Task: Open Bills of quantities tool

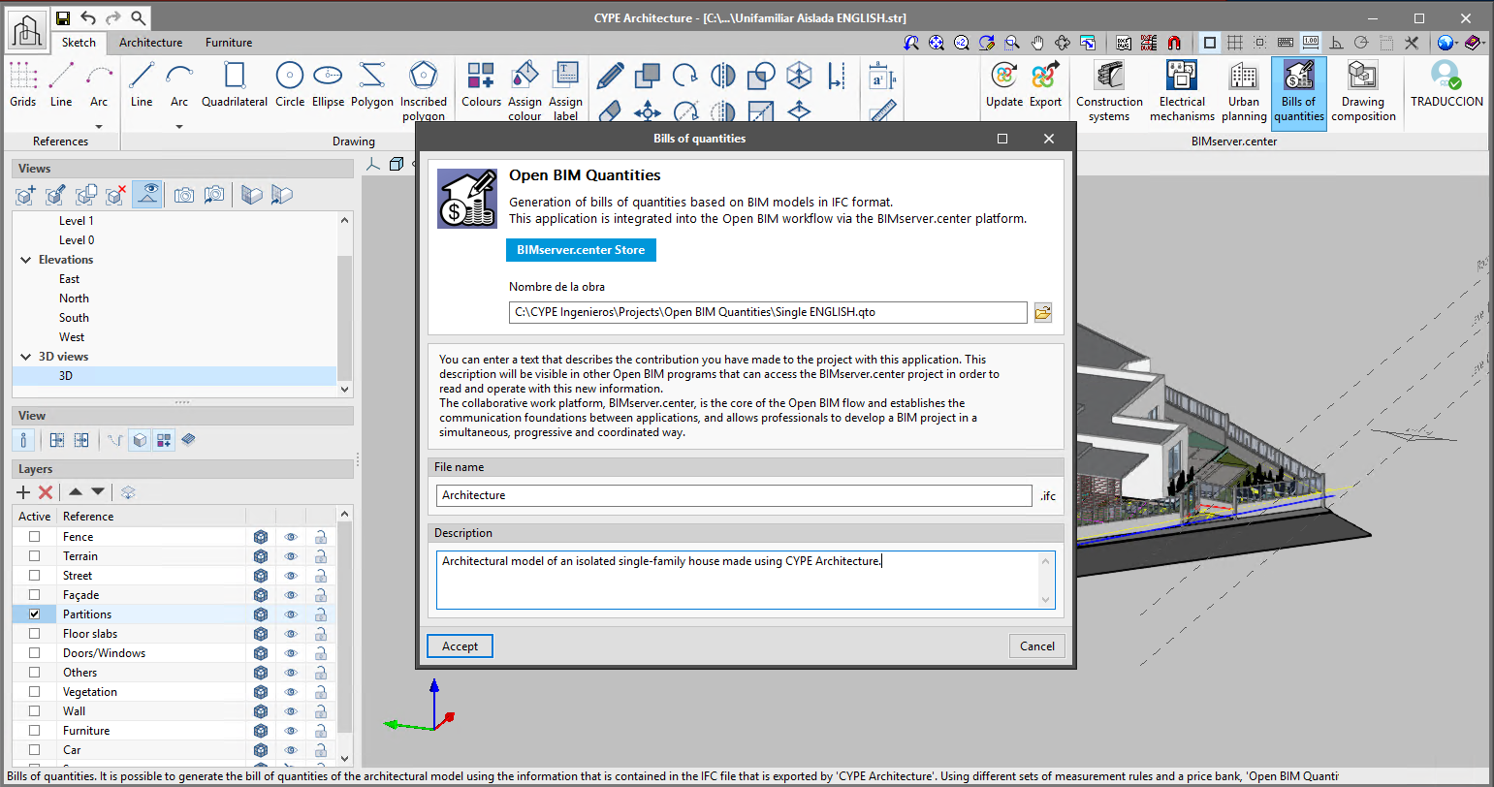Action: tap(1299, 93)
